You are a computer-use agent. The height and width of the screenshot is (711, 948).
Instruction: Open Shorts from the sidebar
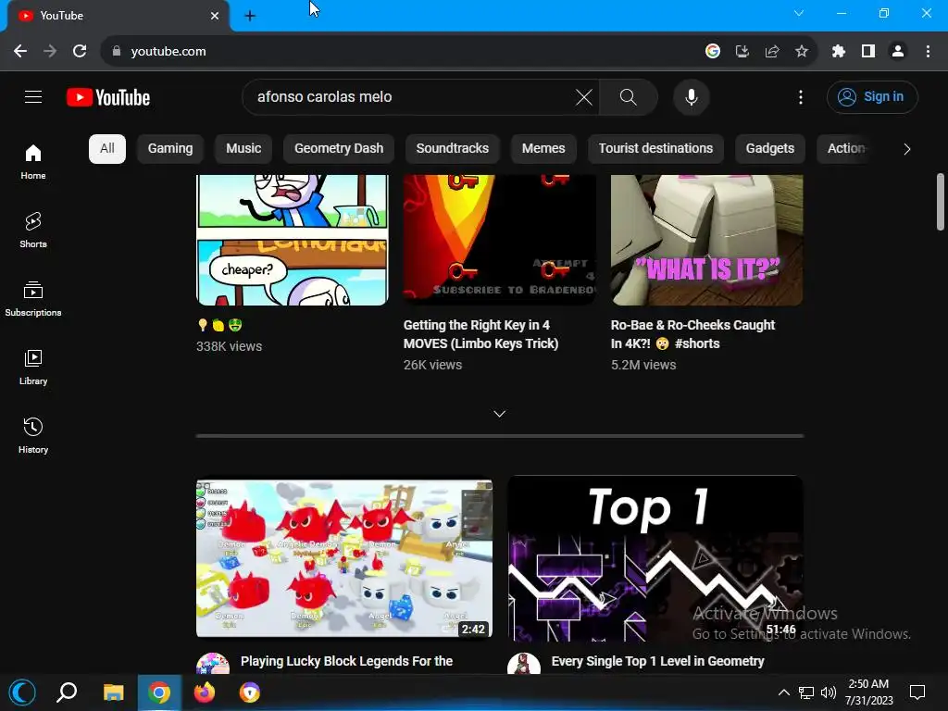point(33,231)
